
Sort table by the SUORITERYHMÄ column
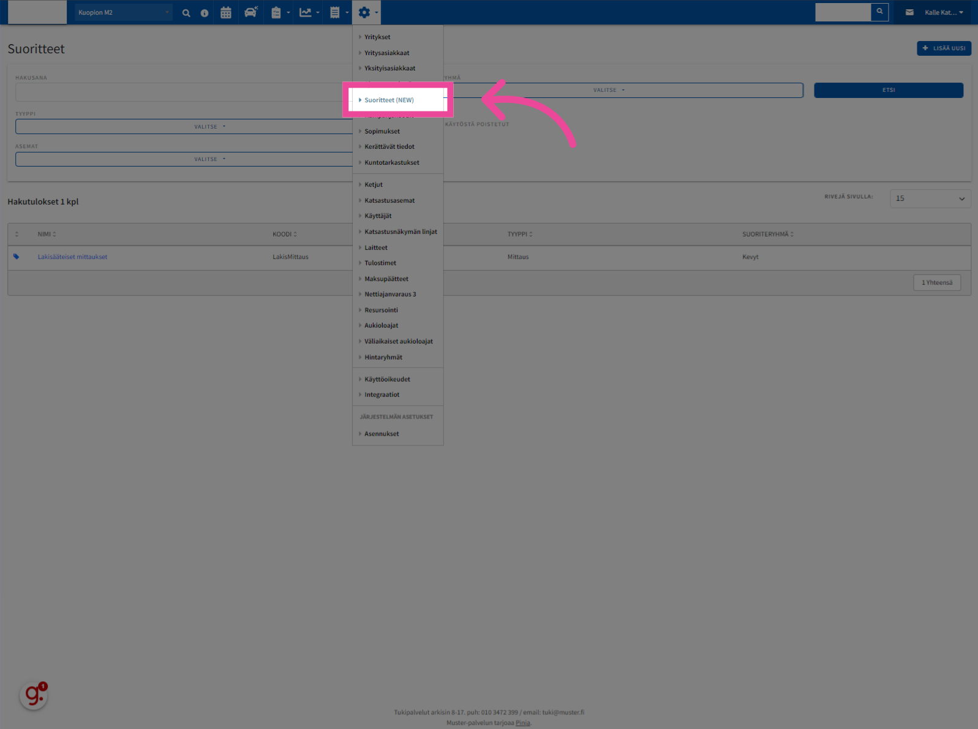click(768, 234)
